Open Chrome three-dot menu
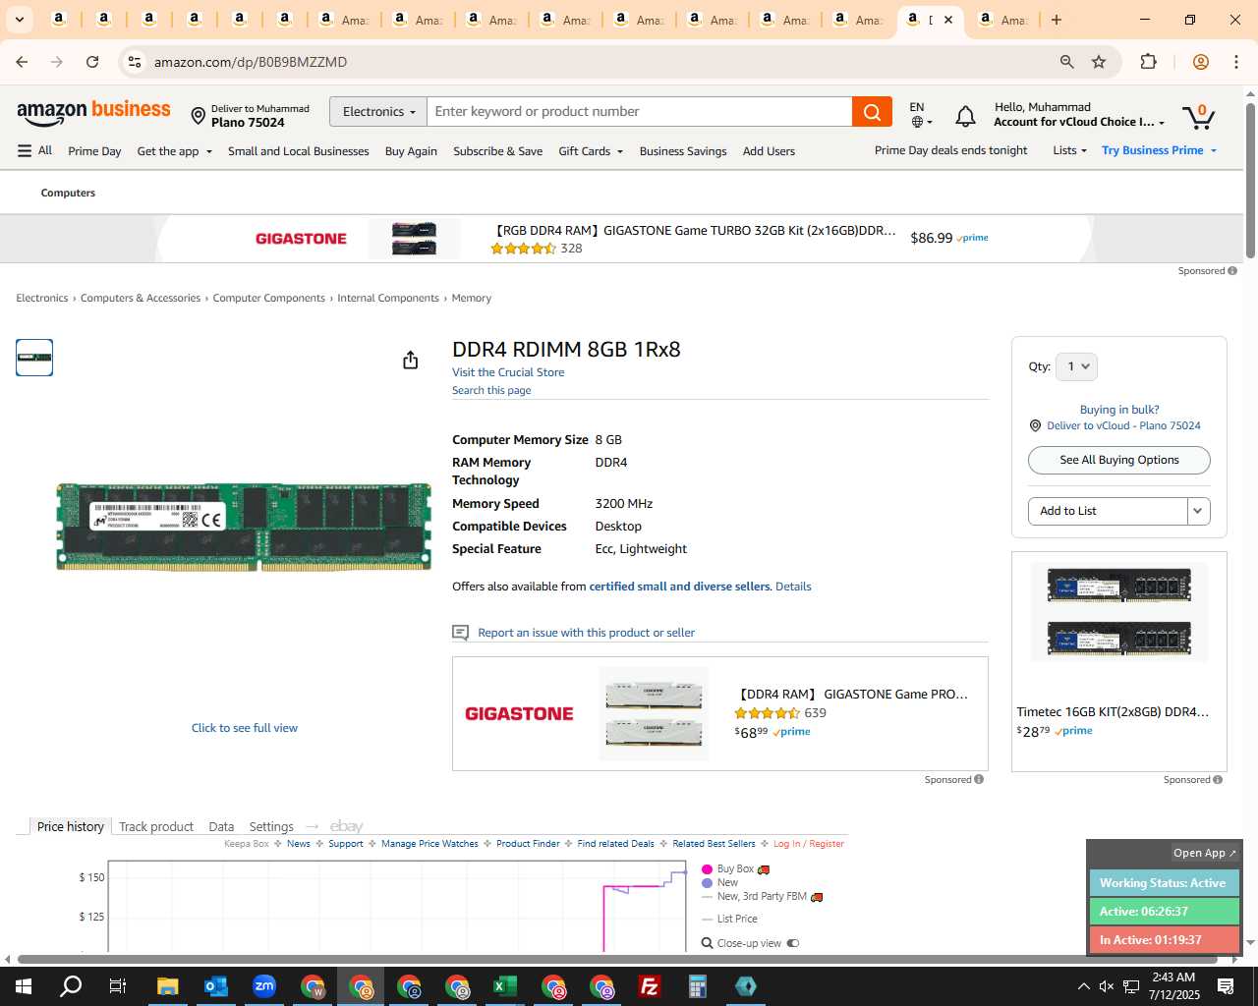 pos(1235,62)
